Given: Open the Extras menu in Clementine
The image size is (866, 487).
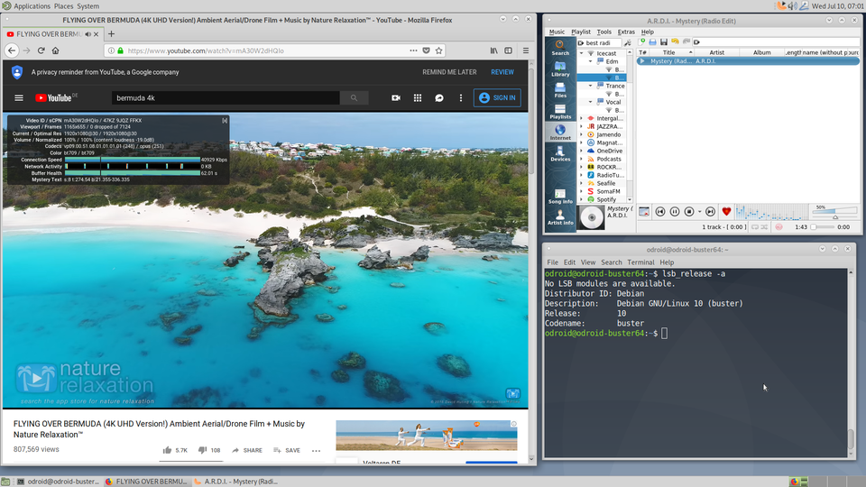Looking at the screenshot, I should coord(626,32).
